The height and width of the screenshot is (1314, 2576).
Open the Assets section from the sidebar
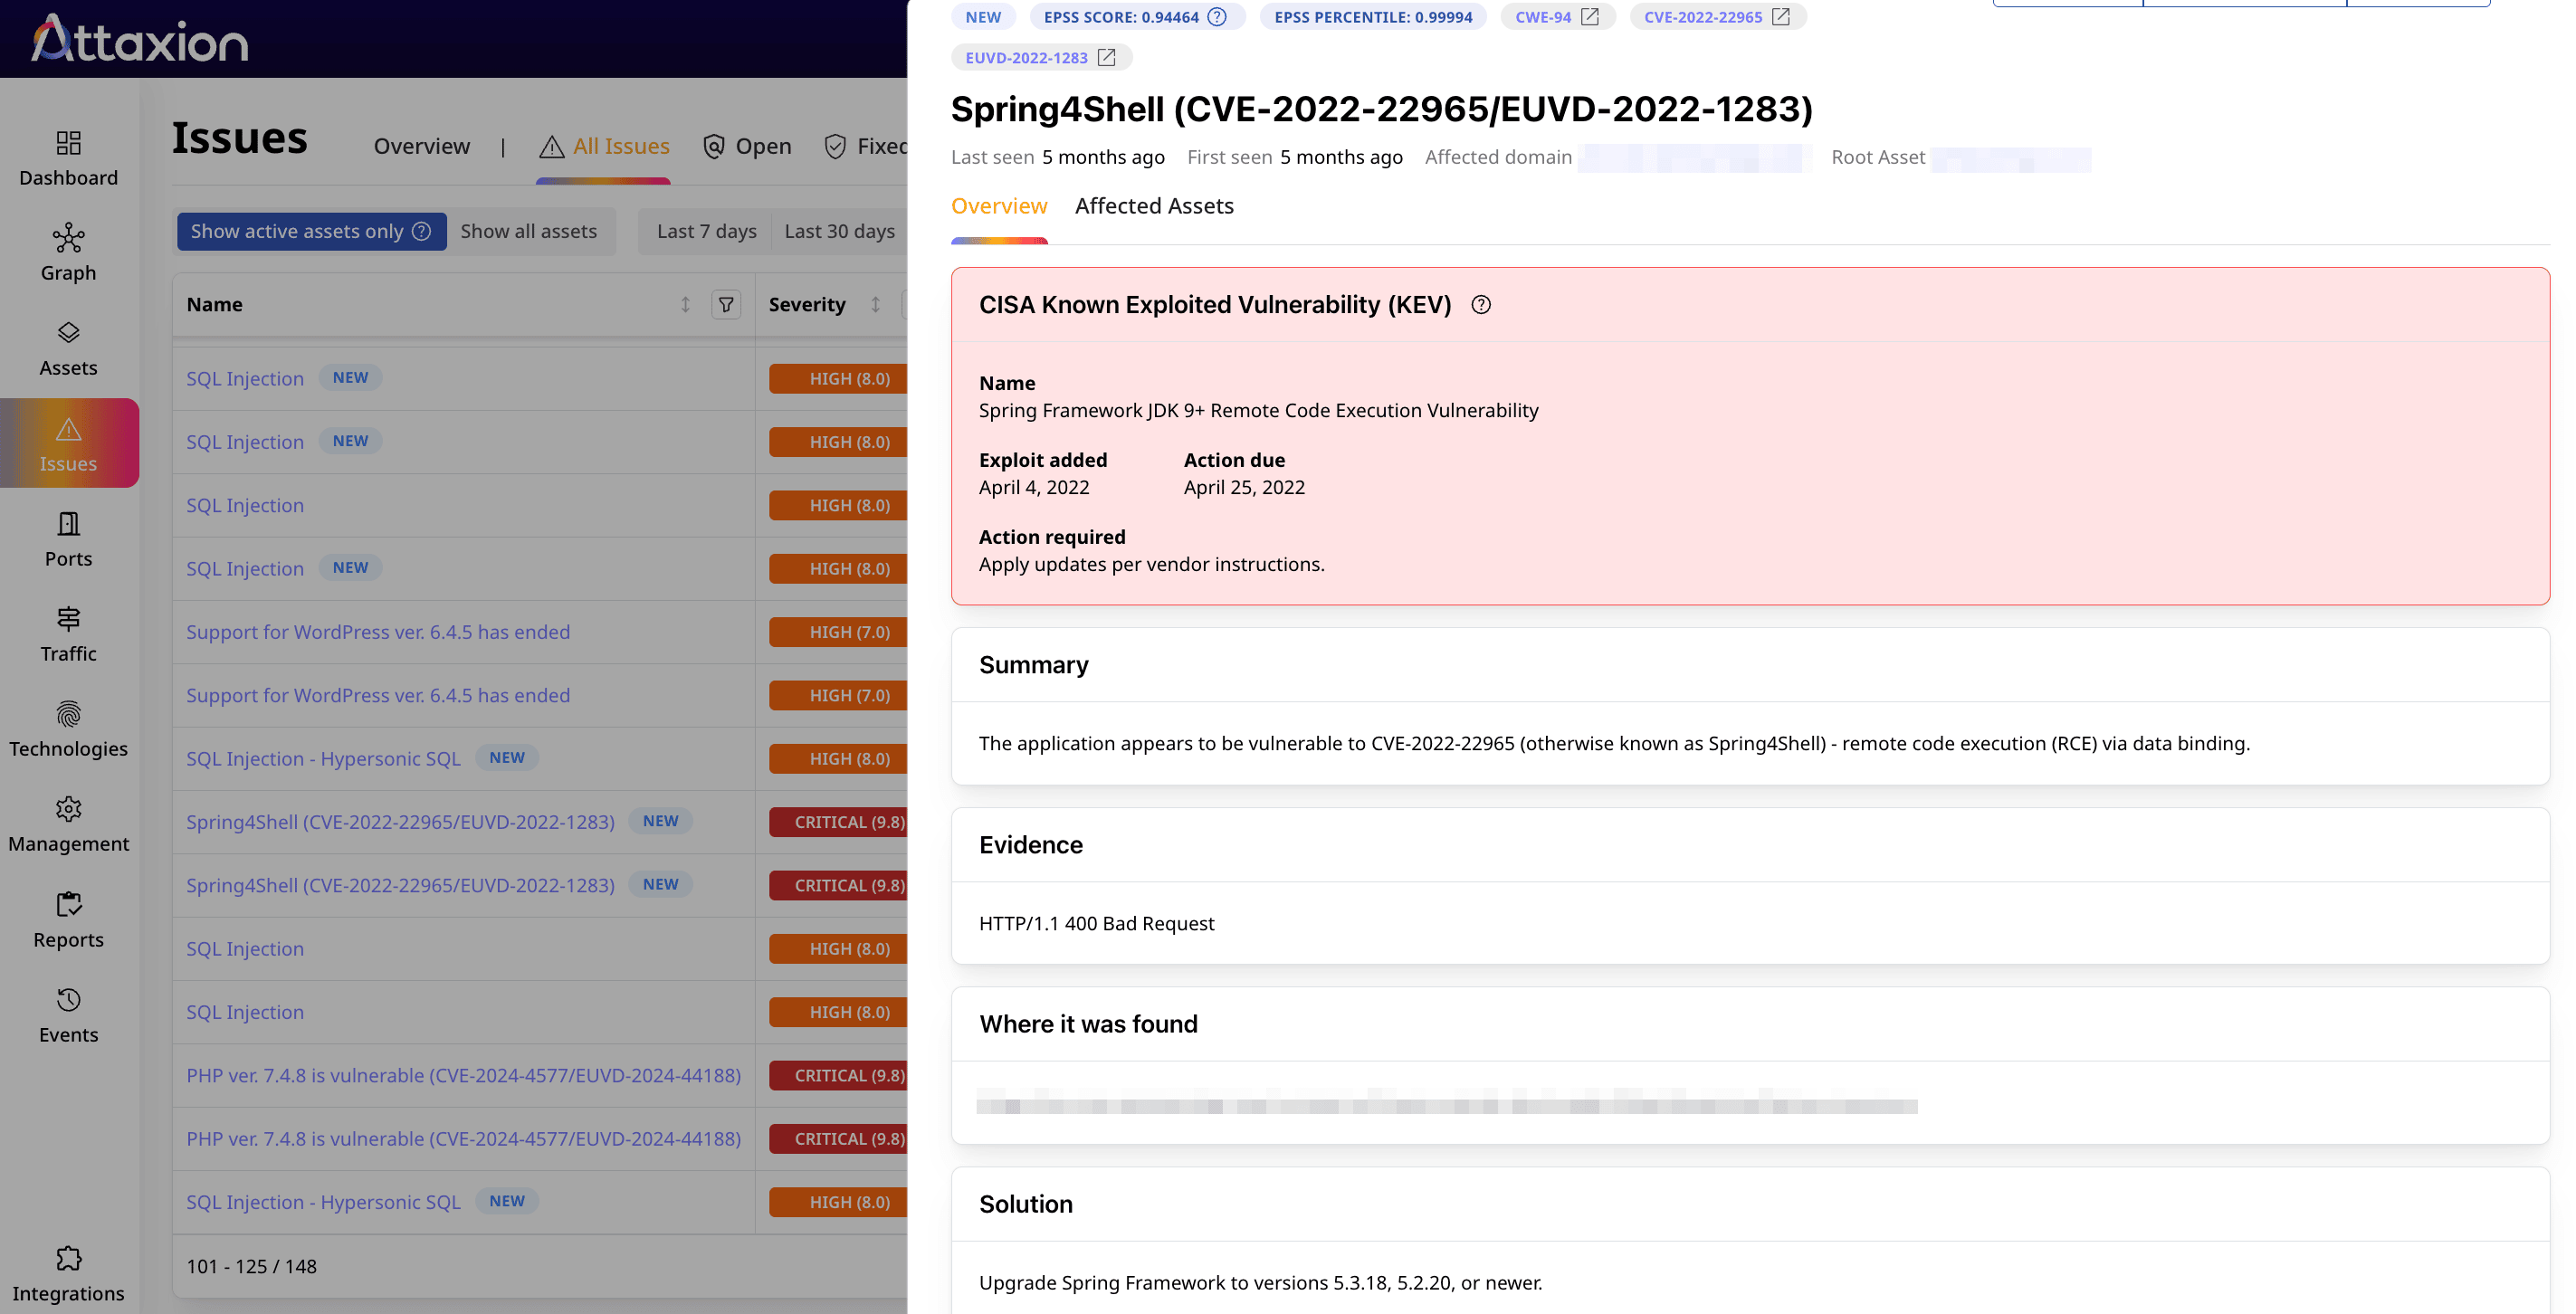pos(68,348)
